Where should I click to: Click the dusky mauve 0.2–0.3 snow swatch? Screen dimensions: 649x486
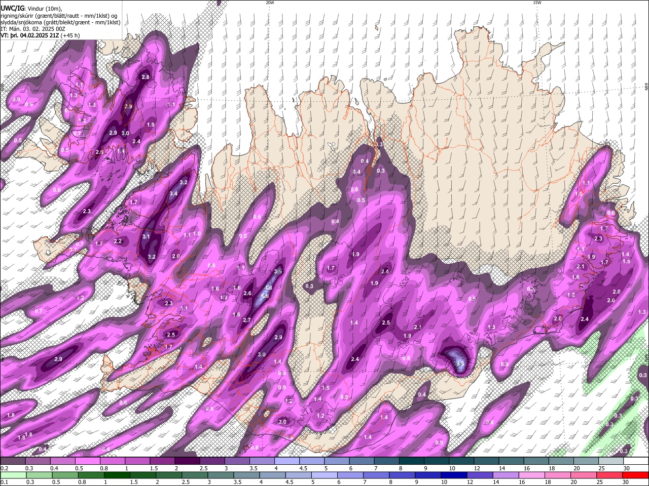pyautogui.click(x=13, y=461)
